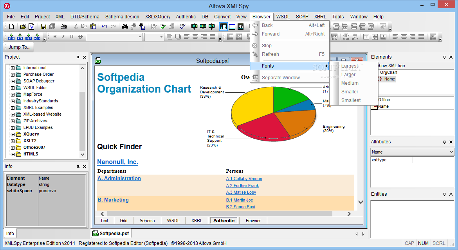The image size is (458, 250).
Task: Click the Jump To... button
Action: [x=19, y=47]
